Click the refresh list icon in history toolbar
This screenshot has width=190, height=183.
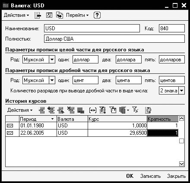[148, 110]
